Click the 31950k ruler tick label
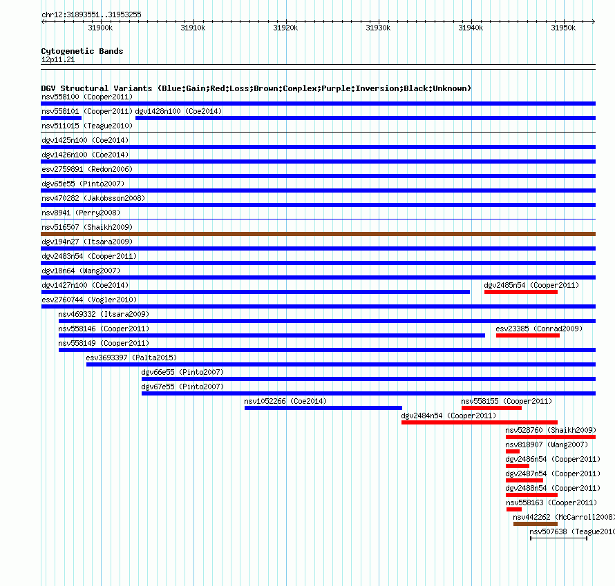The width and height of the screenshot is (615, 586). [563, 28]
